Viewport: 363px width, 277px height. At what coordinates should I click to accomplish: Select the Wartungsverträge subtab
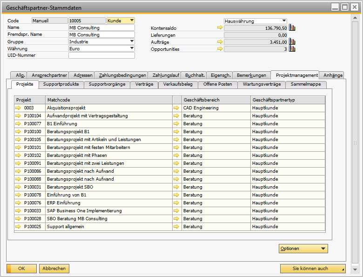click(261, 85)
